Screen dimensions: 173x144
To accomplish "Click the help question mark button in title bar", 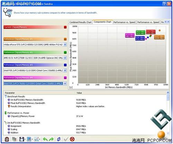I will (x=164, y=4).
